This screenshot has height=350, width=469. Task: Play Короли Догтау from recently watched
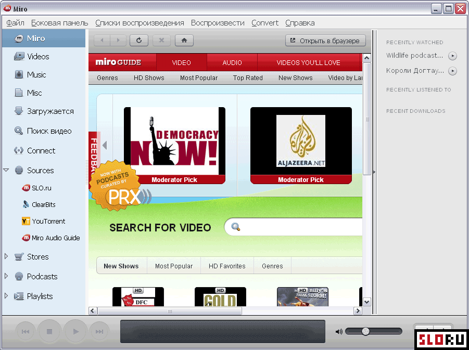click(x=452, y=71)
